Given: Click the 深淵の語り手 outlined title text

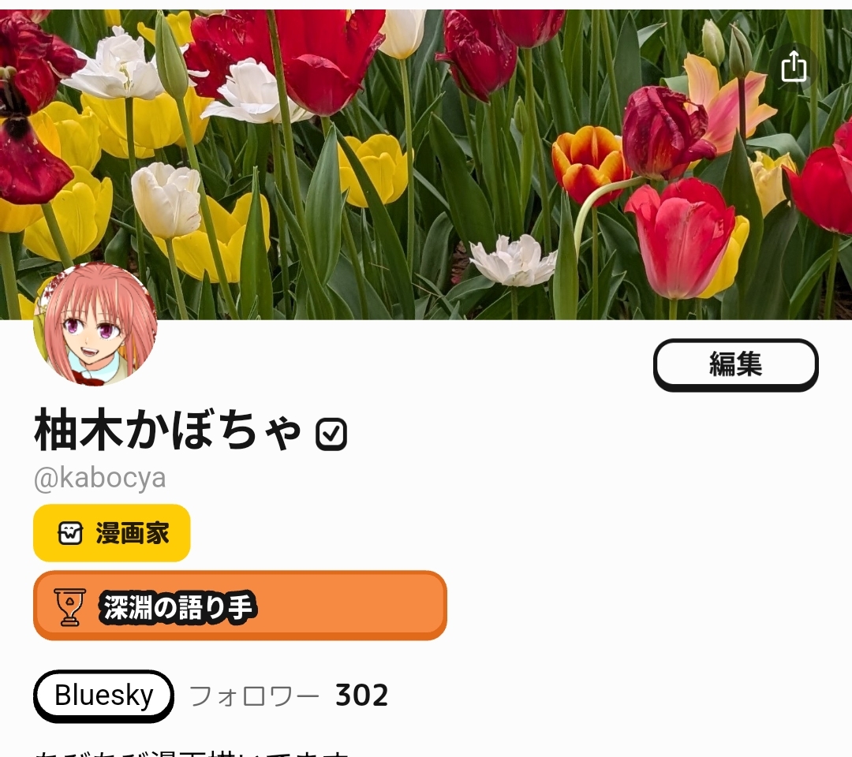Looking at the screenshot, I should [x=177, y=606].
